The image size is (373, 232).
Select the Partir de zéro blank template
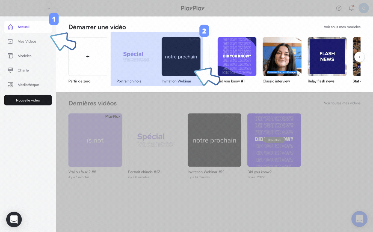[88, 57]
